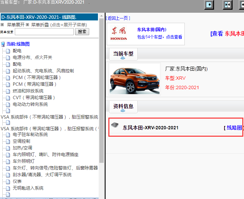Click the single right-arrow panel button at top

[x=209, y=4]
